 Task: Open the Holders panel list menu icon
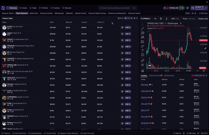click(x=206, y=75)
